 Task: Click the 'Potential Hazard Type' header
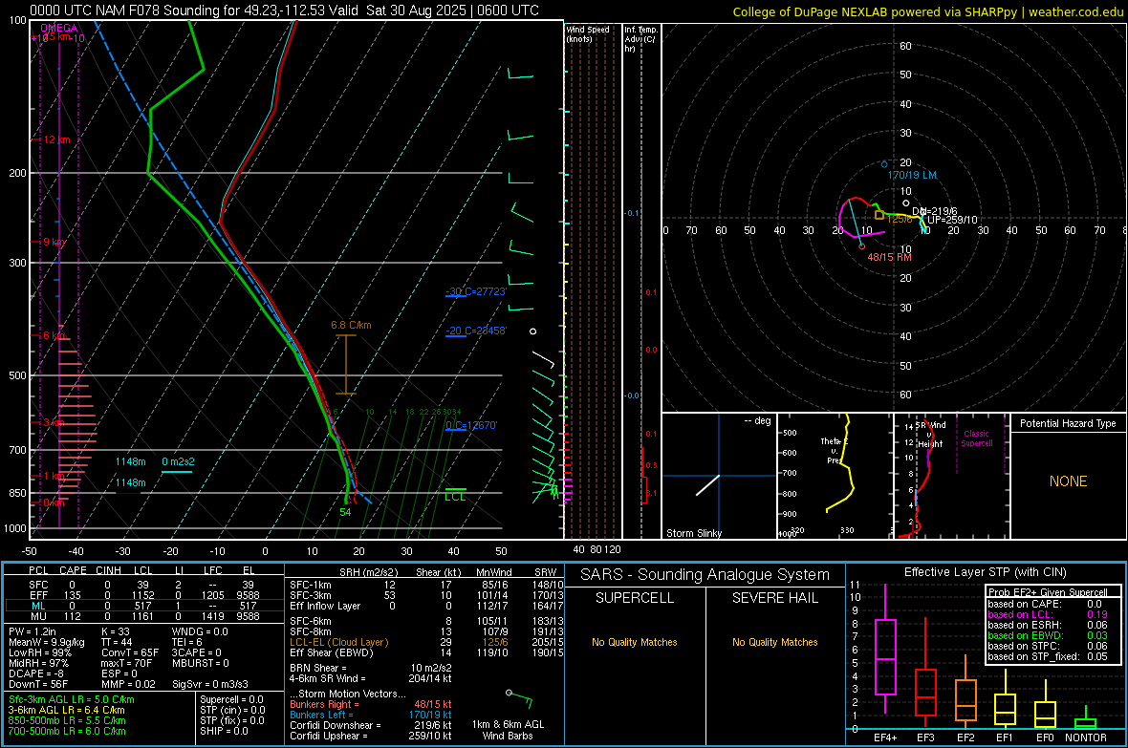1068,423
